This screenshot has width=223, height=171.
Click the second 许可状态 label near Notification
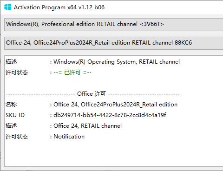coord(17,137)
